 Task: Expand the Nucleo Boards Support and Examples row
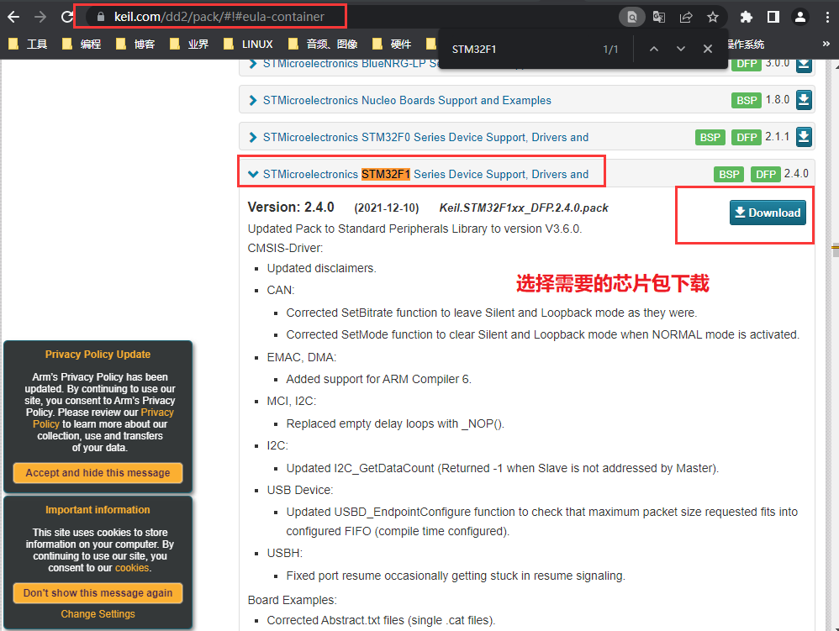click(253, 101)
